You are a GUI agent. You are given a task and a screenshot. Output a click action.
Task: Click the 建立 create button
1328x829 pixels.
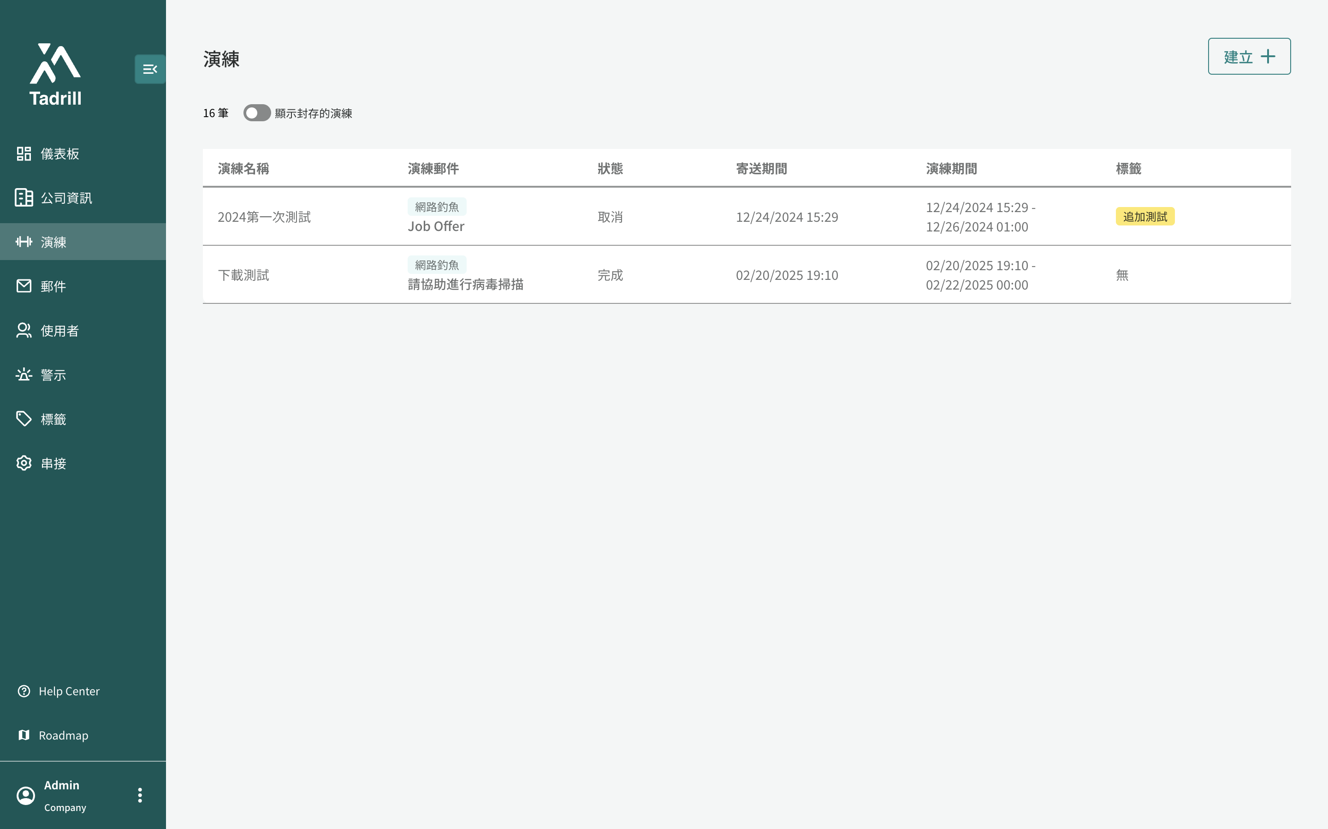(x=1249, y=56)
